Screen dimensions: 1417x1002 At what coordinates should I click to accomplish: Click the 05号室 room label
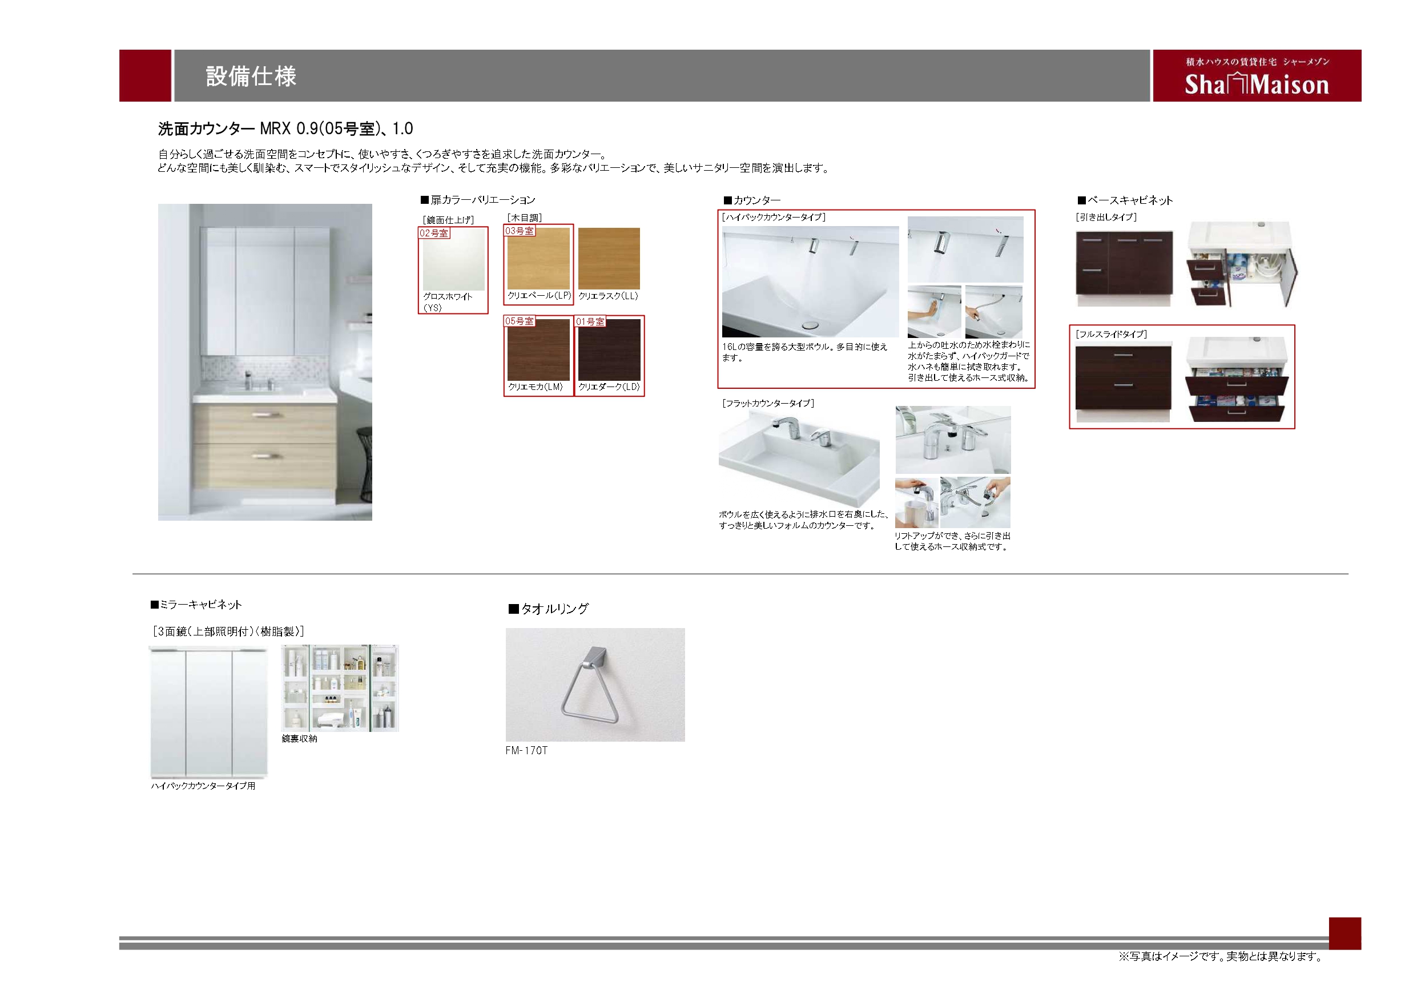(x=520, y=321)
